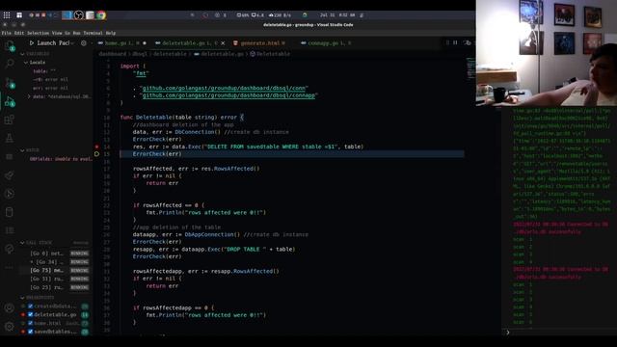This screenshot has height=347, width=617.
Task: Switch to the connapp.go tab
Action: point(326,42)
